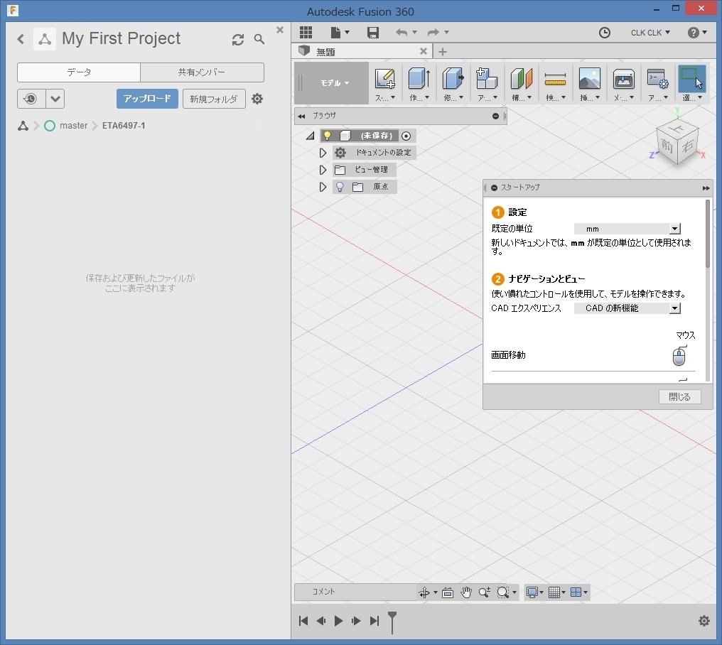This screenshot has width=722, height=645.
Task: Select the Create extrude tool icon
Action: point(419,79)
